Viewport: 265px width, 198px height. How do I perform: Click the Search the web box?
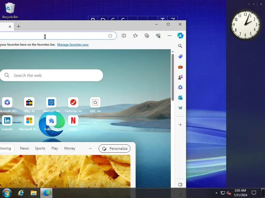[51, 75]
